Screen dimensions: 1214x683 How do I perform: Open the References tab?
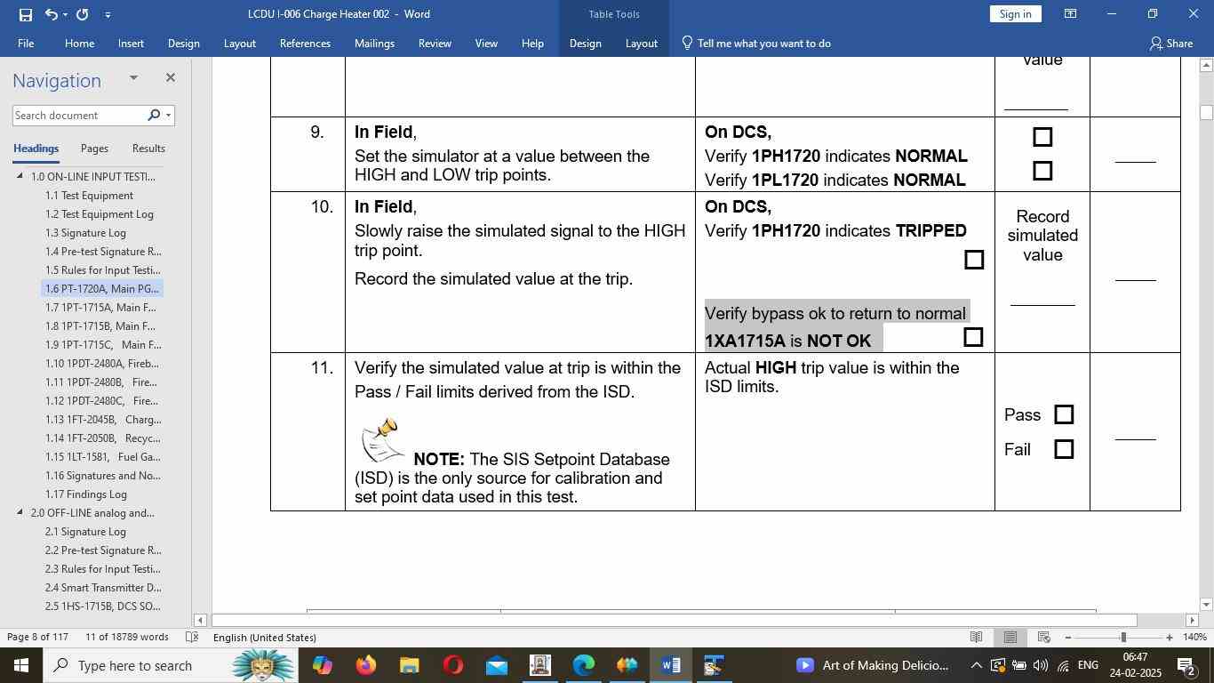coord(305,43)
